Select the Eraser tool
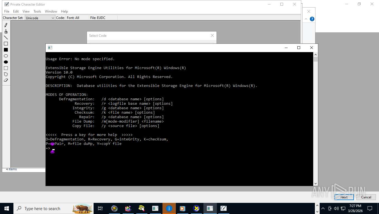This screenshot has width=379, height=214. click(x=6, y=80)
